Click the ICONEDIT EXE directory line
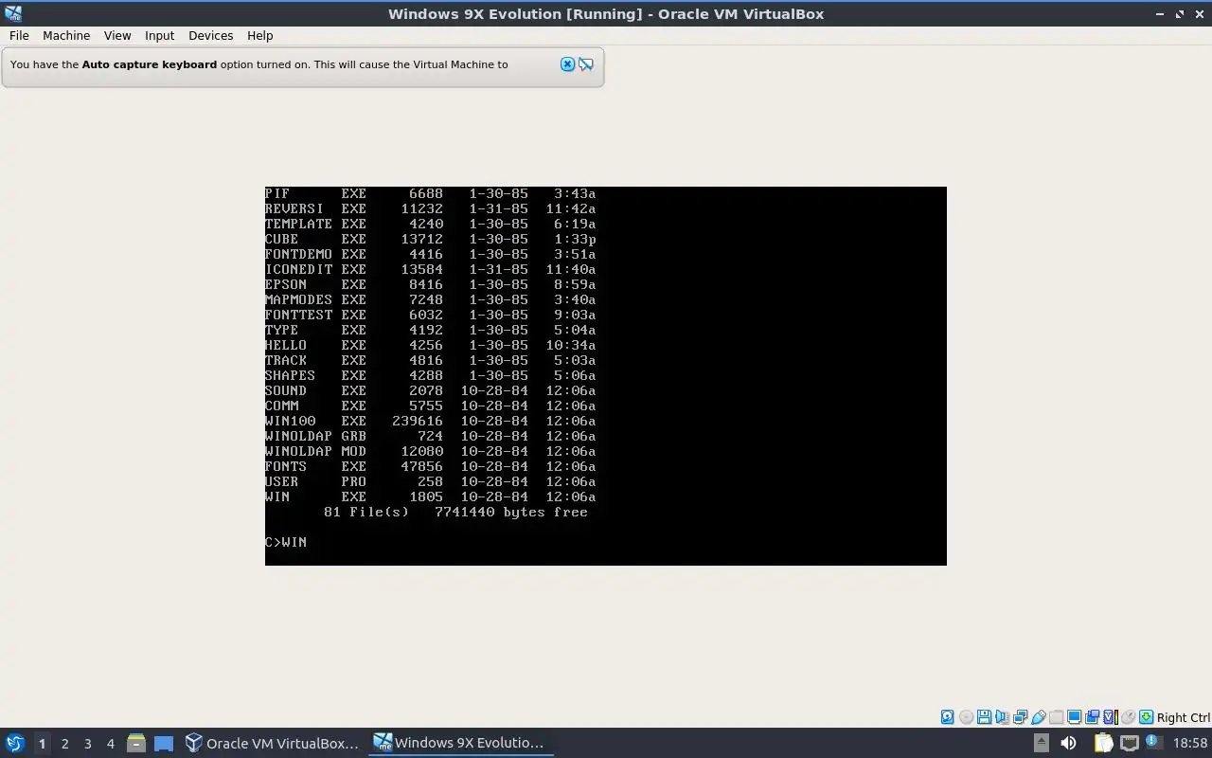The width and height of the screenshot is (1212, 758). pyautogui.click(x=430, y=269)
